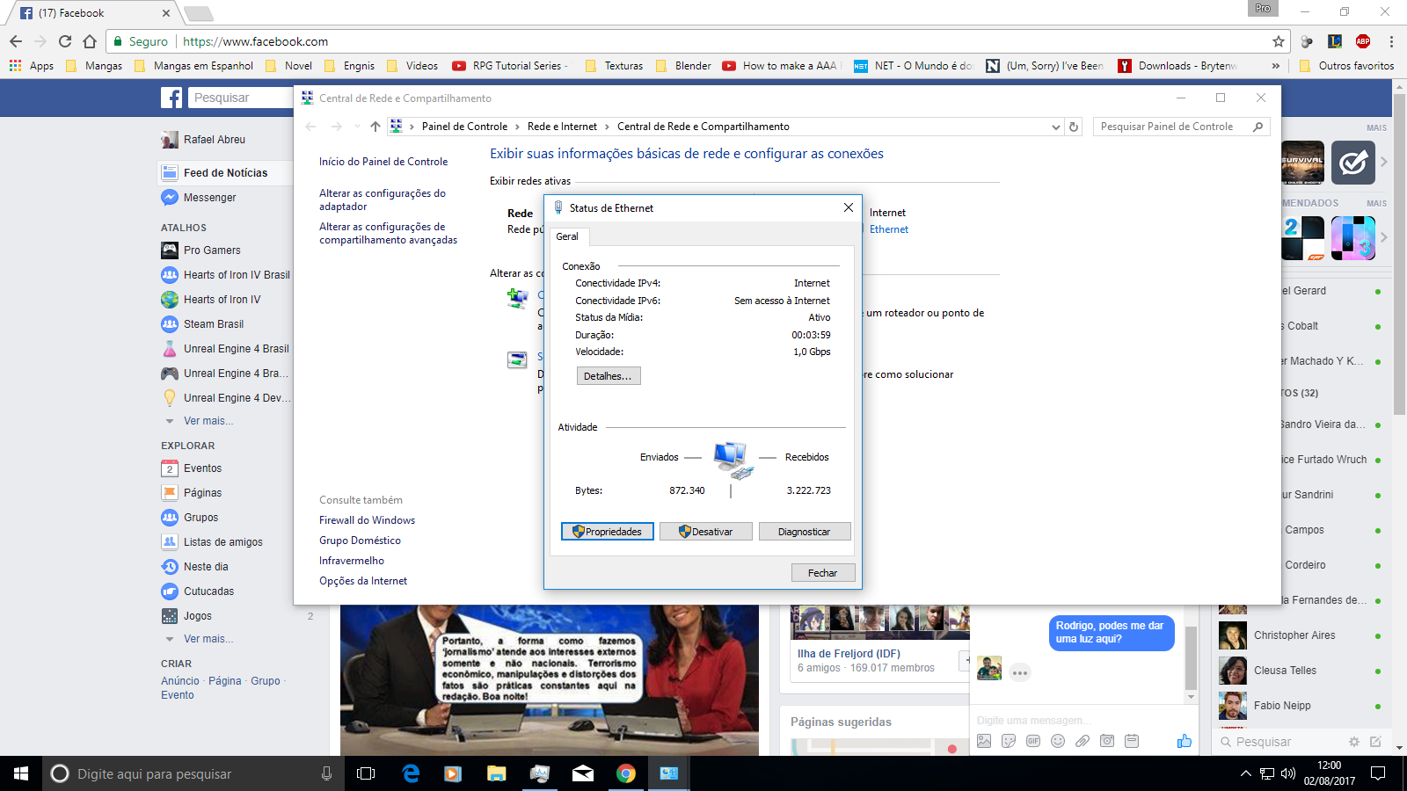
Task: Click Chrome home button
Action: (90, 41)
